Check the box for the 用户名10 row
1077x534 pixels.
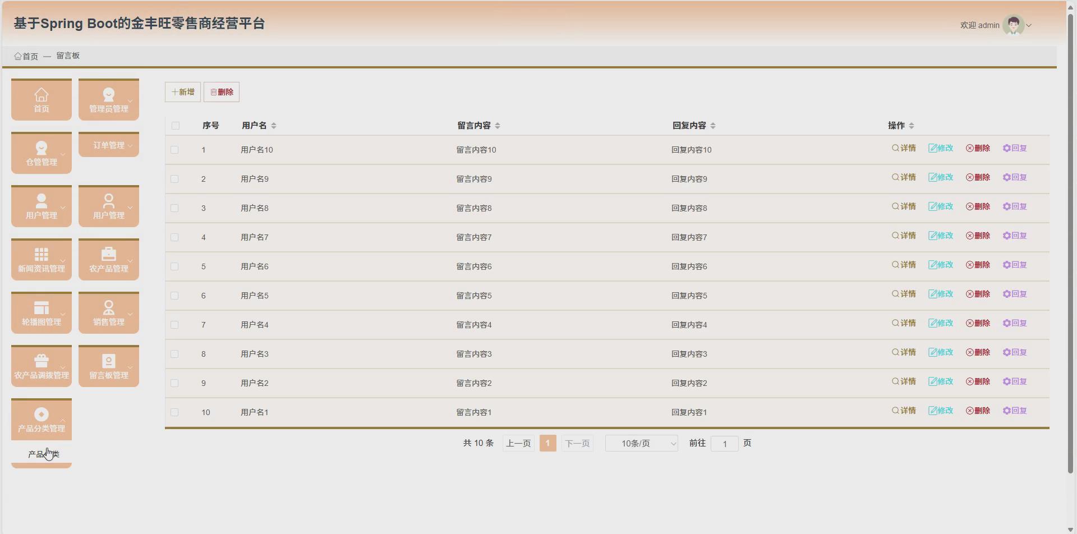[174, 150]
